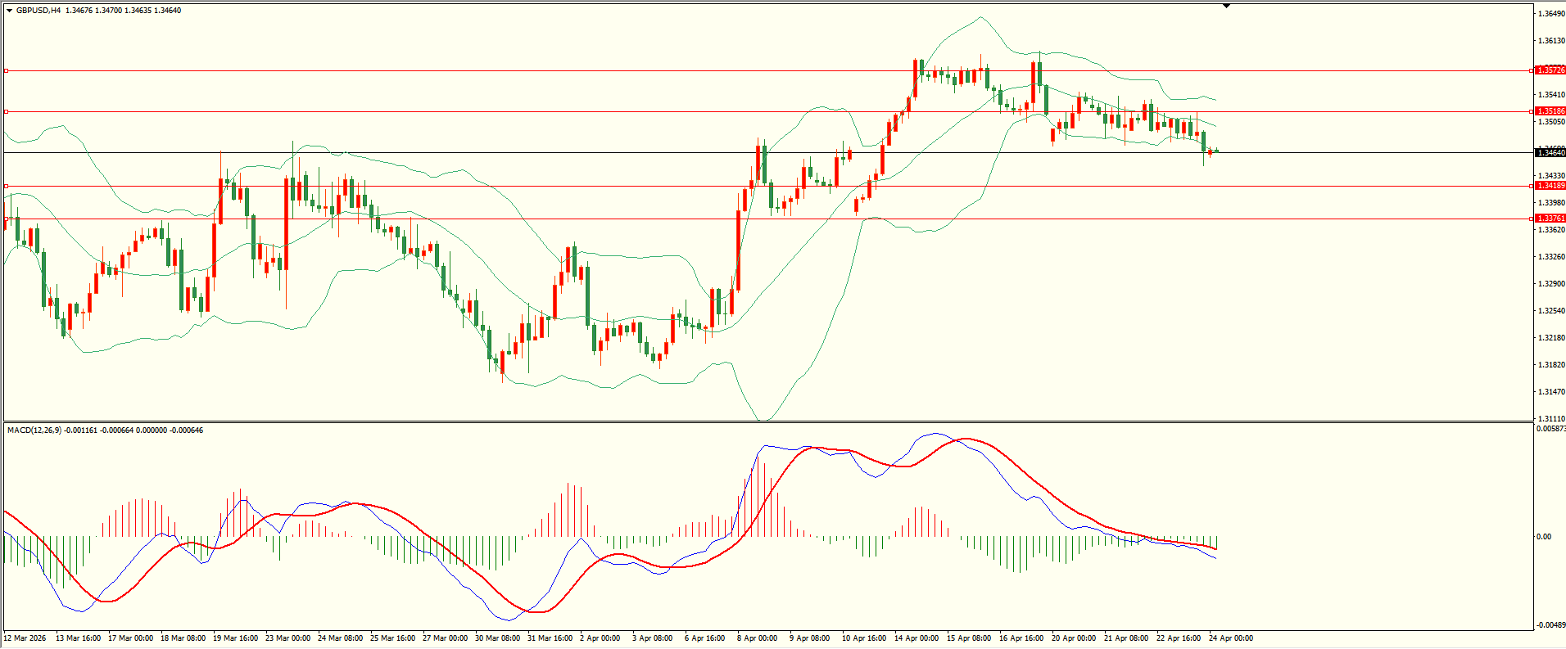The width and height of the screenshot is (1566, 649).
Task: Select the red 1.35726 price label
Action: tap(1550, 70)
